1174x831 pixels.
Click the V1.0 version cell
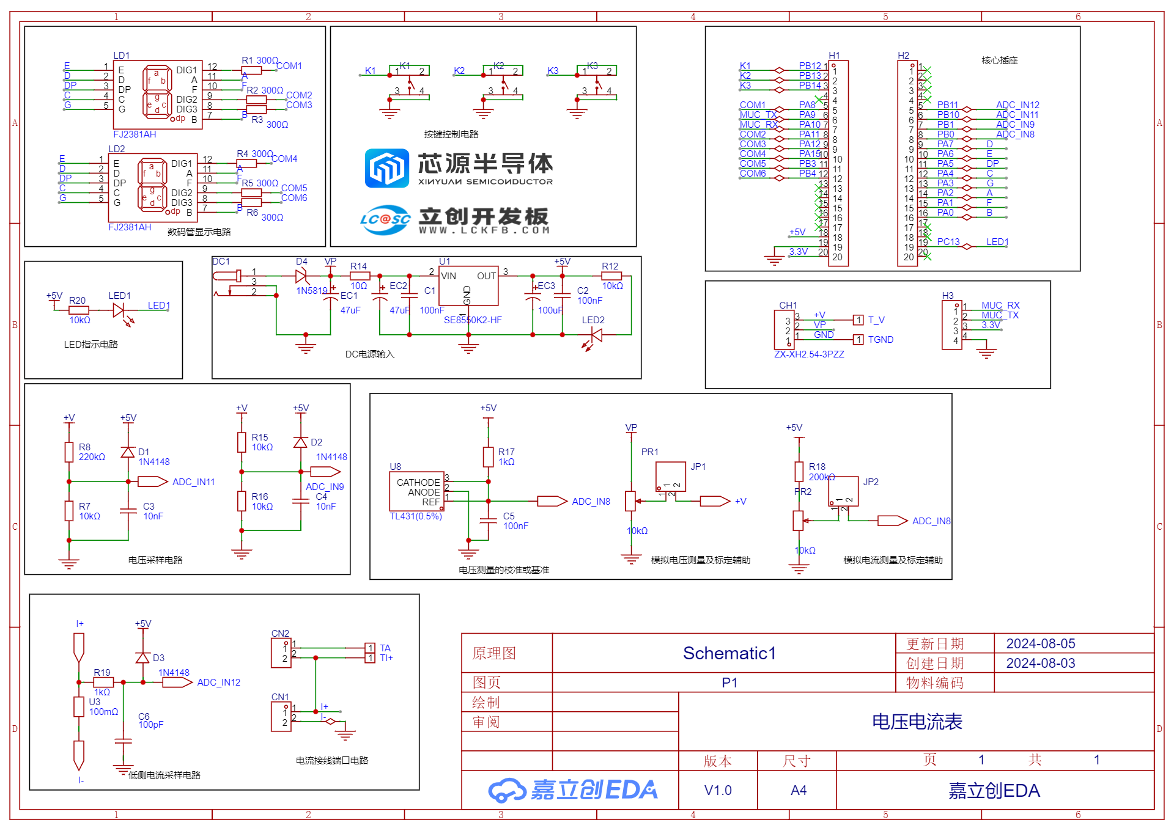point(718,790)
